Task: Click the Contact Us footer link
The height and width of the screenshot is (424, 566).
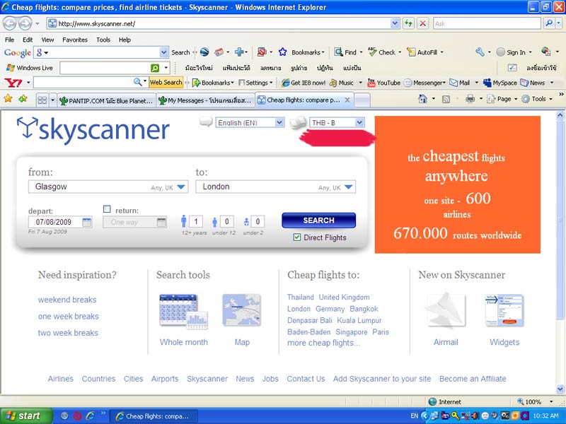Action: coord(306,379)
